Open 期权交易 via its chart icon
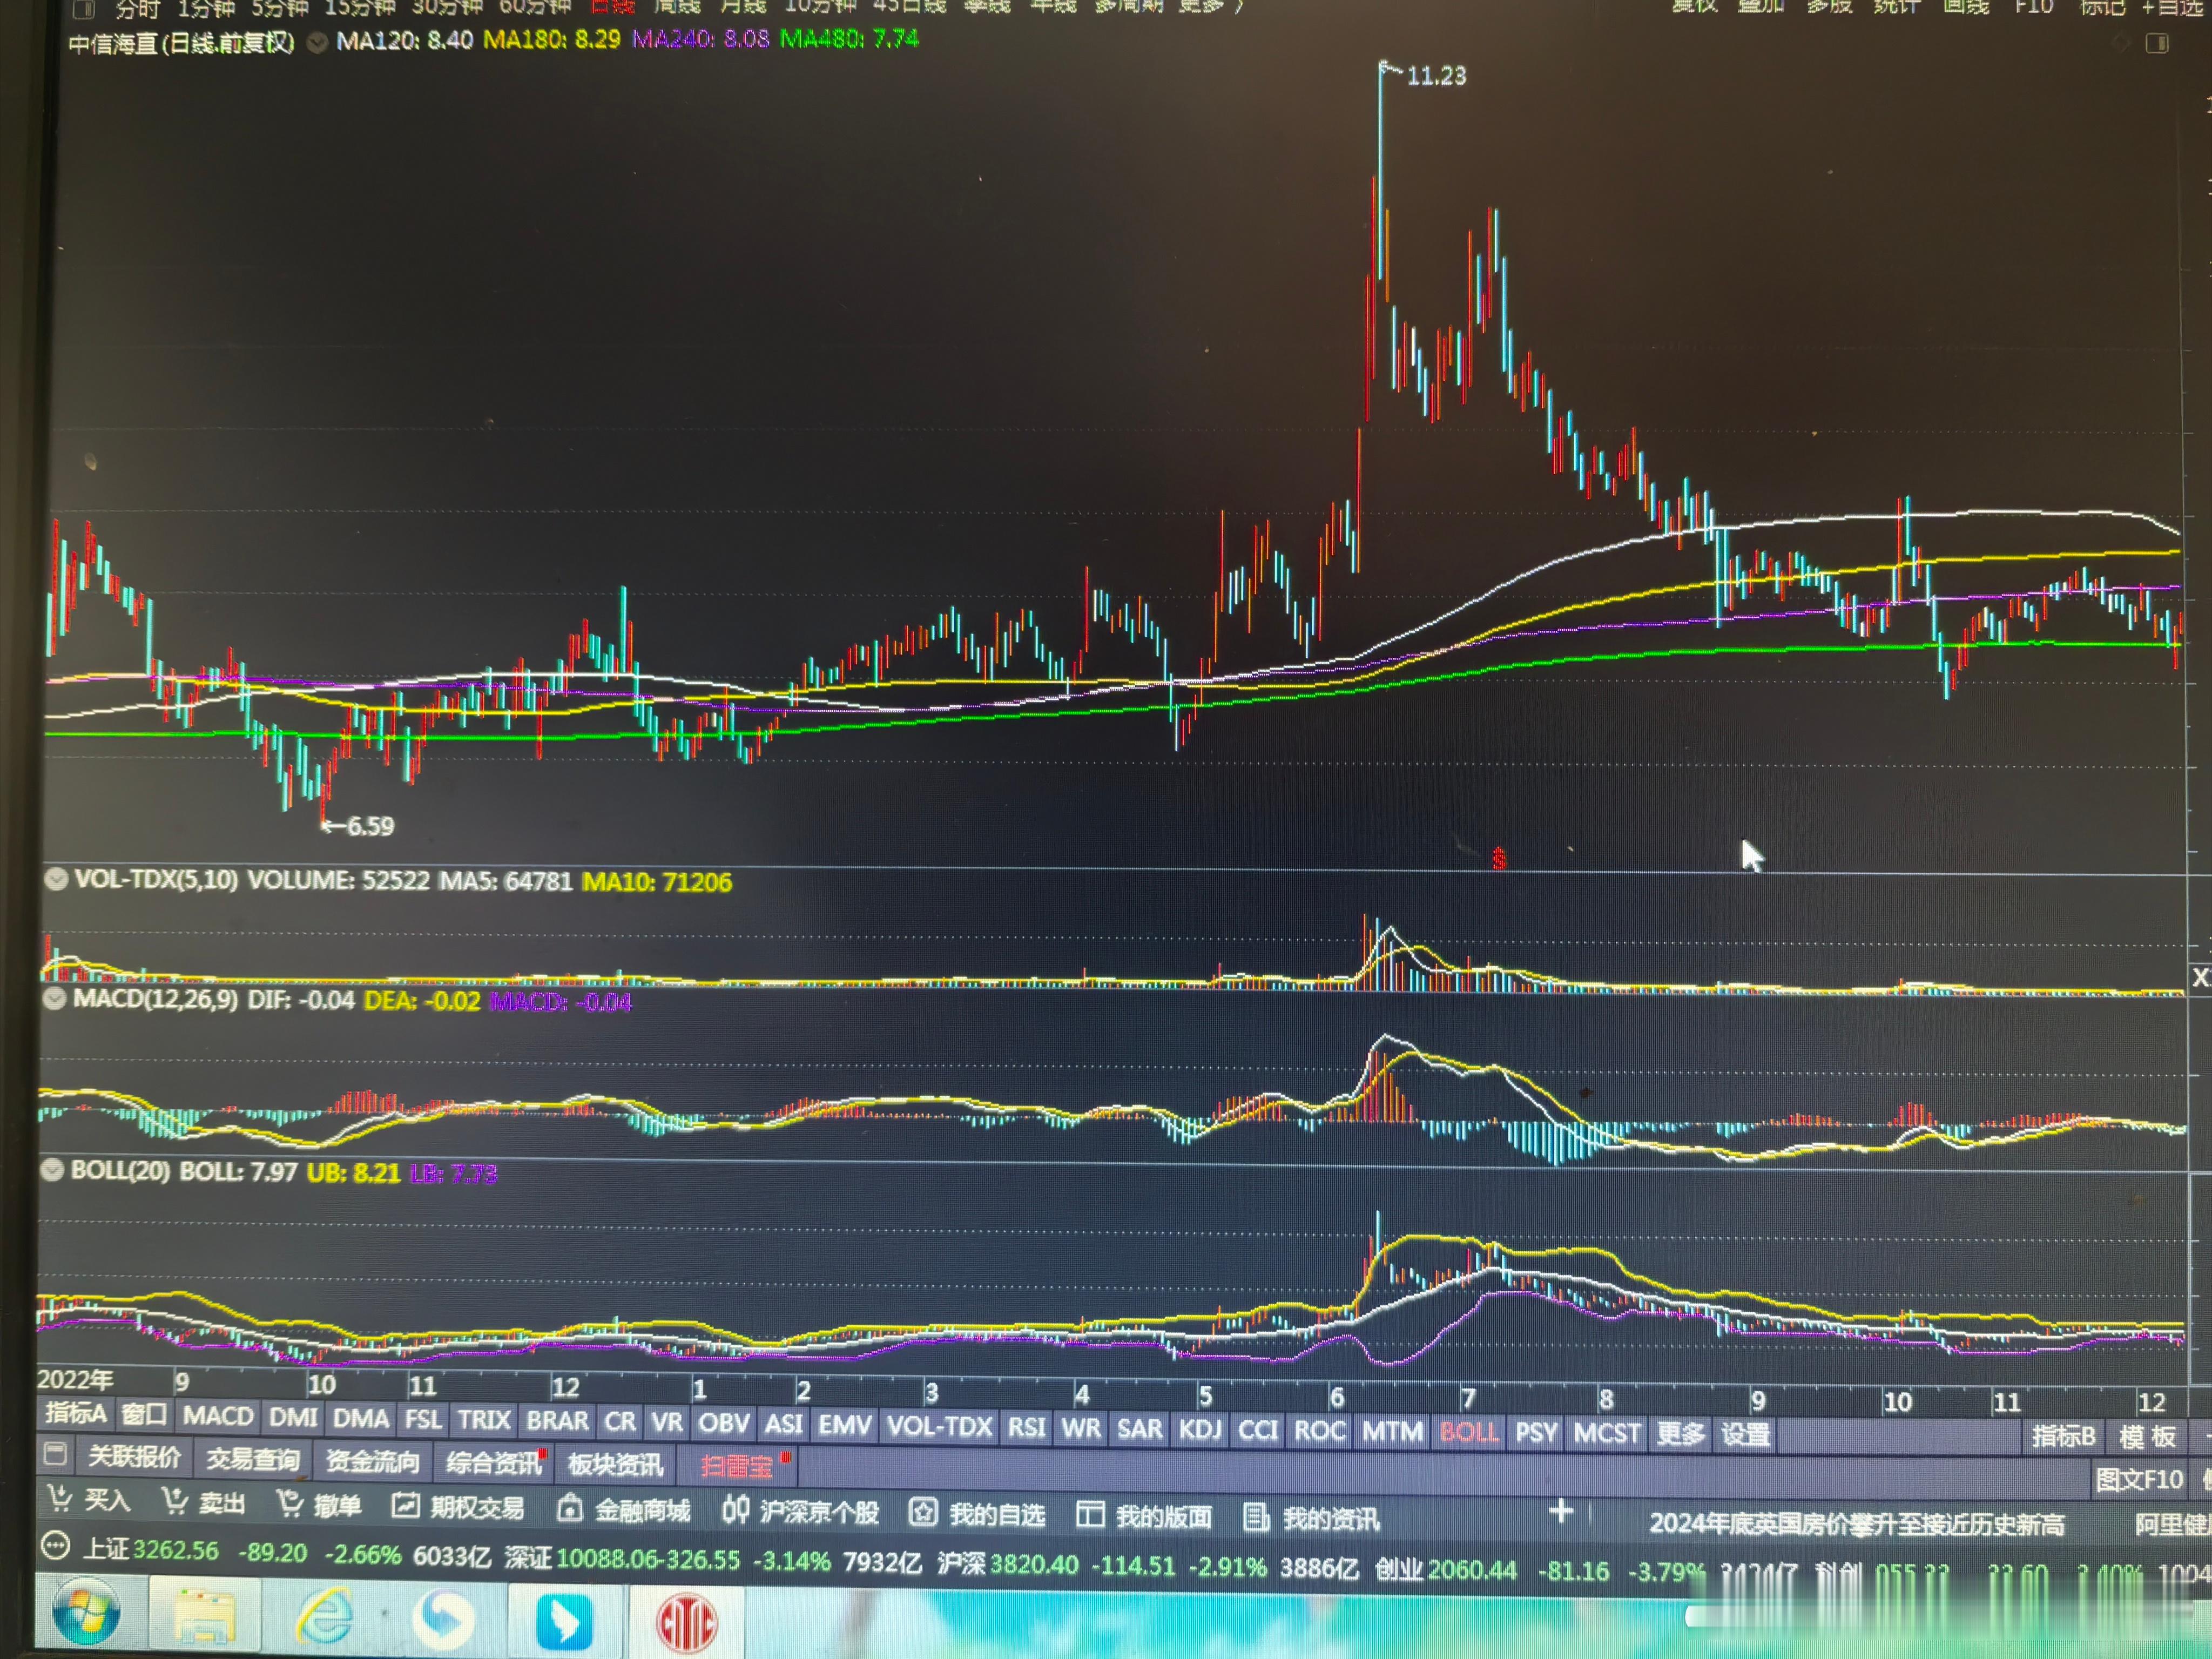The image size is (2212, 1659). pyautogui.click(x=405, y=1505)
